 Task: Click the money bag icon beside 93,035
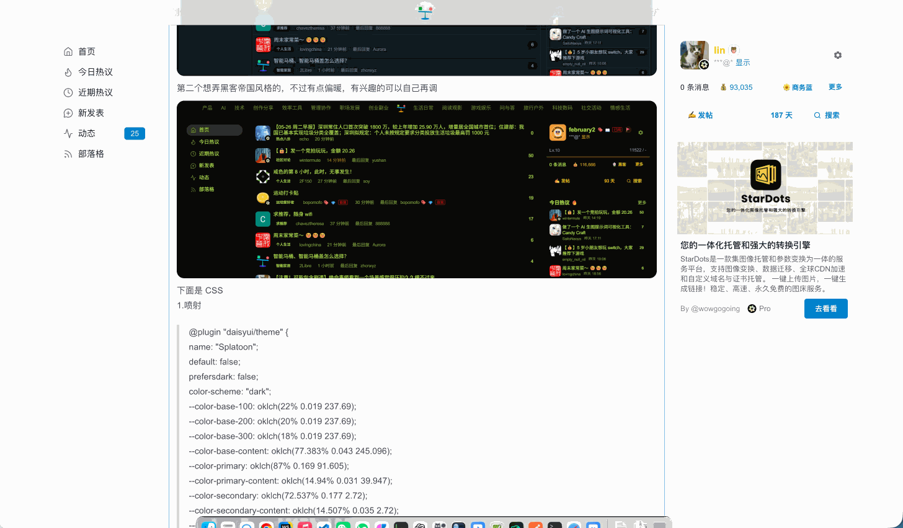[x=723, y=87]
